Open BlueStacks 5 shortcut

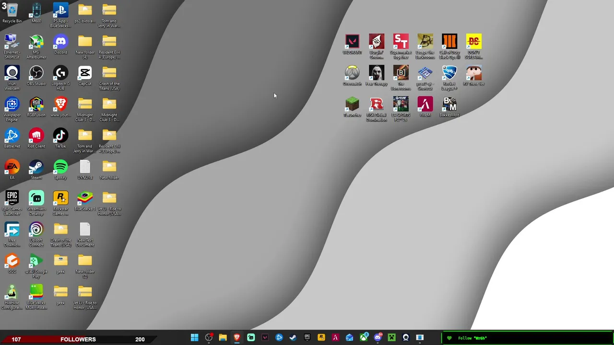pos(85,201)
